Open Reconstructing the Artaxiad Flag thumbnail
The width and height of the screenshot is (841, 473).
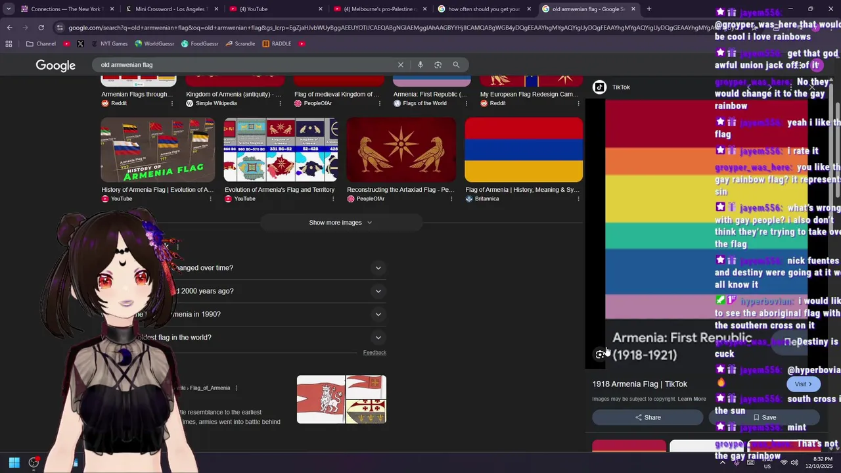click(401, 150)
